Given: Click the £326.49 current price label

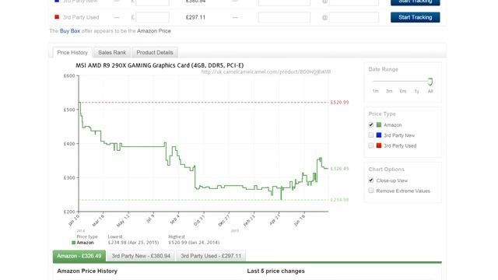Looking at the screenshot, I should point(339,169).
